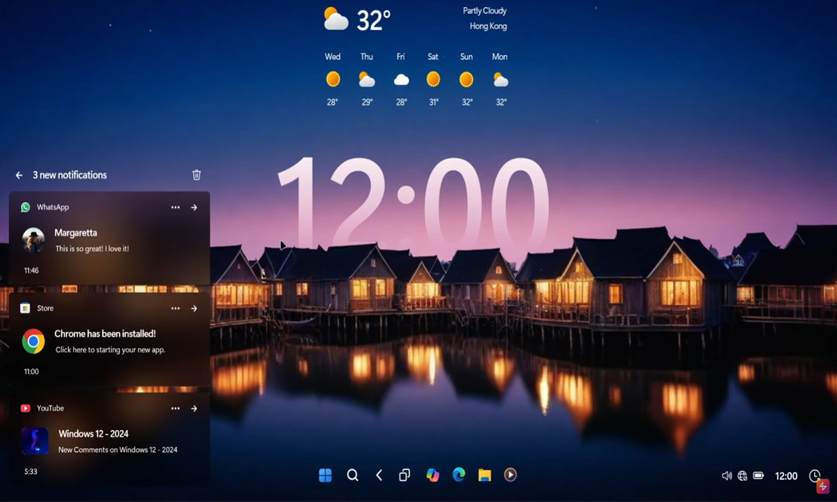Click the delete notifications trash icon
Image resolution: width=837 pixels, height=502 pixels.
(196, 175)
